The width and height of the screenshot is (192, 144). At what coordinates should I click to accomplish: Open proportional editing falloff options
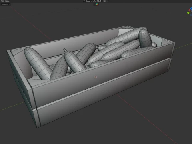pos(107,1)
